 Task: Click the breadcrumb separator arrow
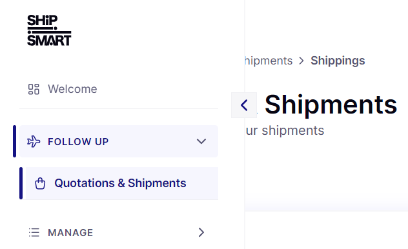pos(301,61)
